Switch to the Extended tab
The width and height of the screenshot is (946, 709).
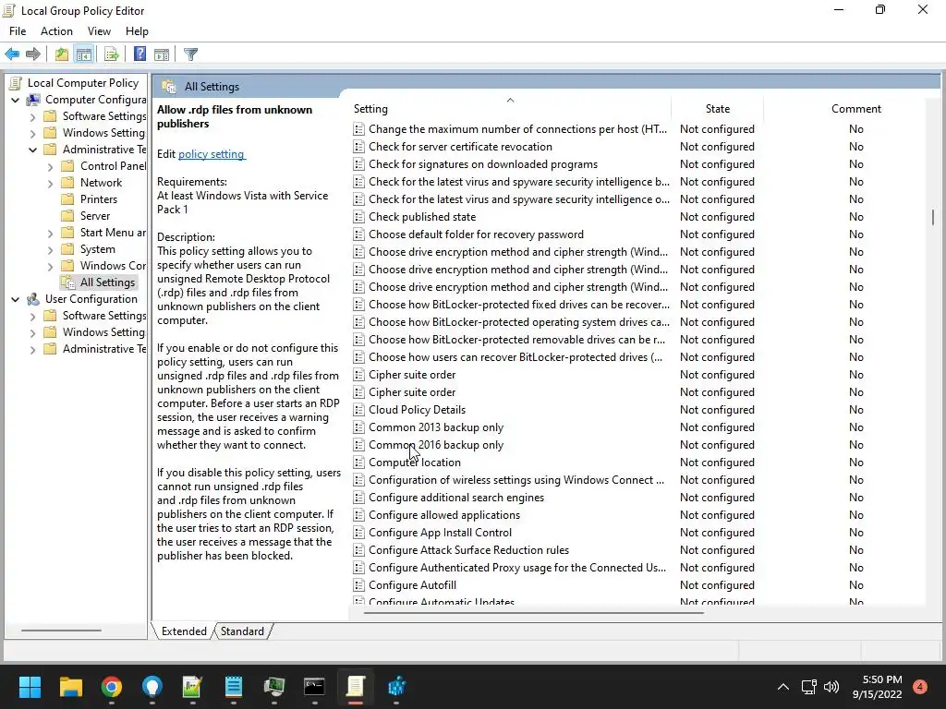[x=184, y=631]
